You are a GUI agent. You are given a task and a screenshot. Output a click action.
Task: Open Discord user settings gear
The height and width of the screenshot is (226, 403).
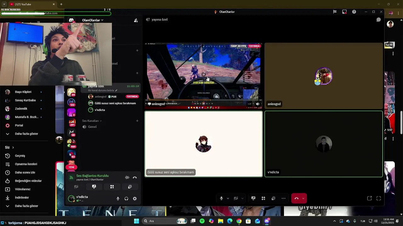coord(135,199)
